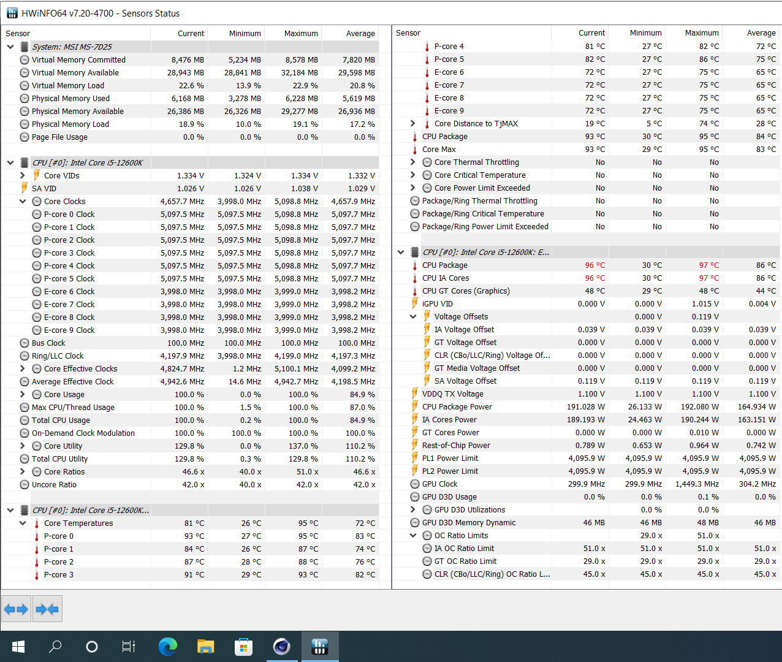Screen dimensions: 782x662
Task: Click the iGPU VID lightning icon
Action: (415, 303)
